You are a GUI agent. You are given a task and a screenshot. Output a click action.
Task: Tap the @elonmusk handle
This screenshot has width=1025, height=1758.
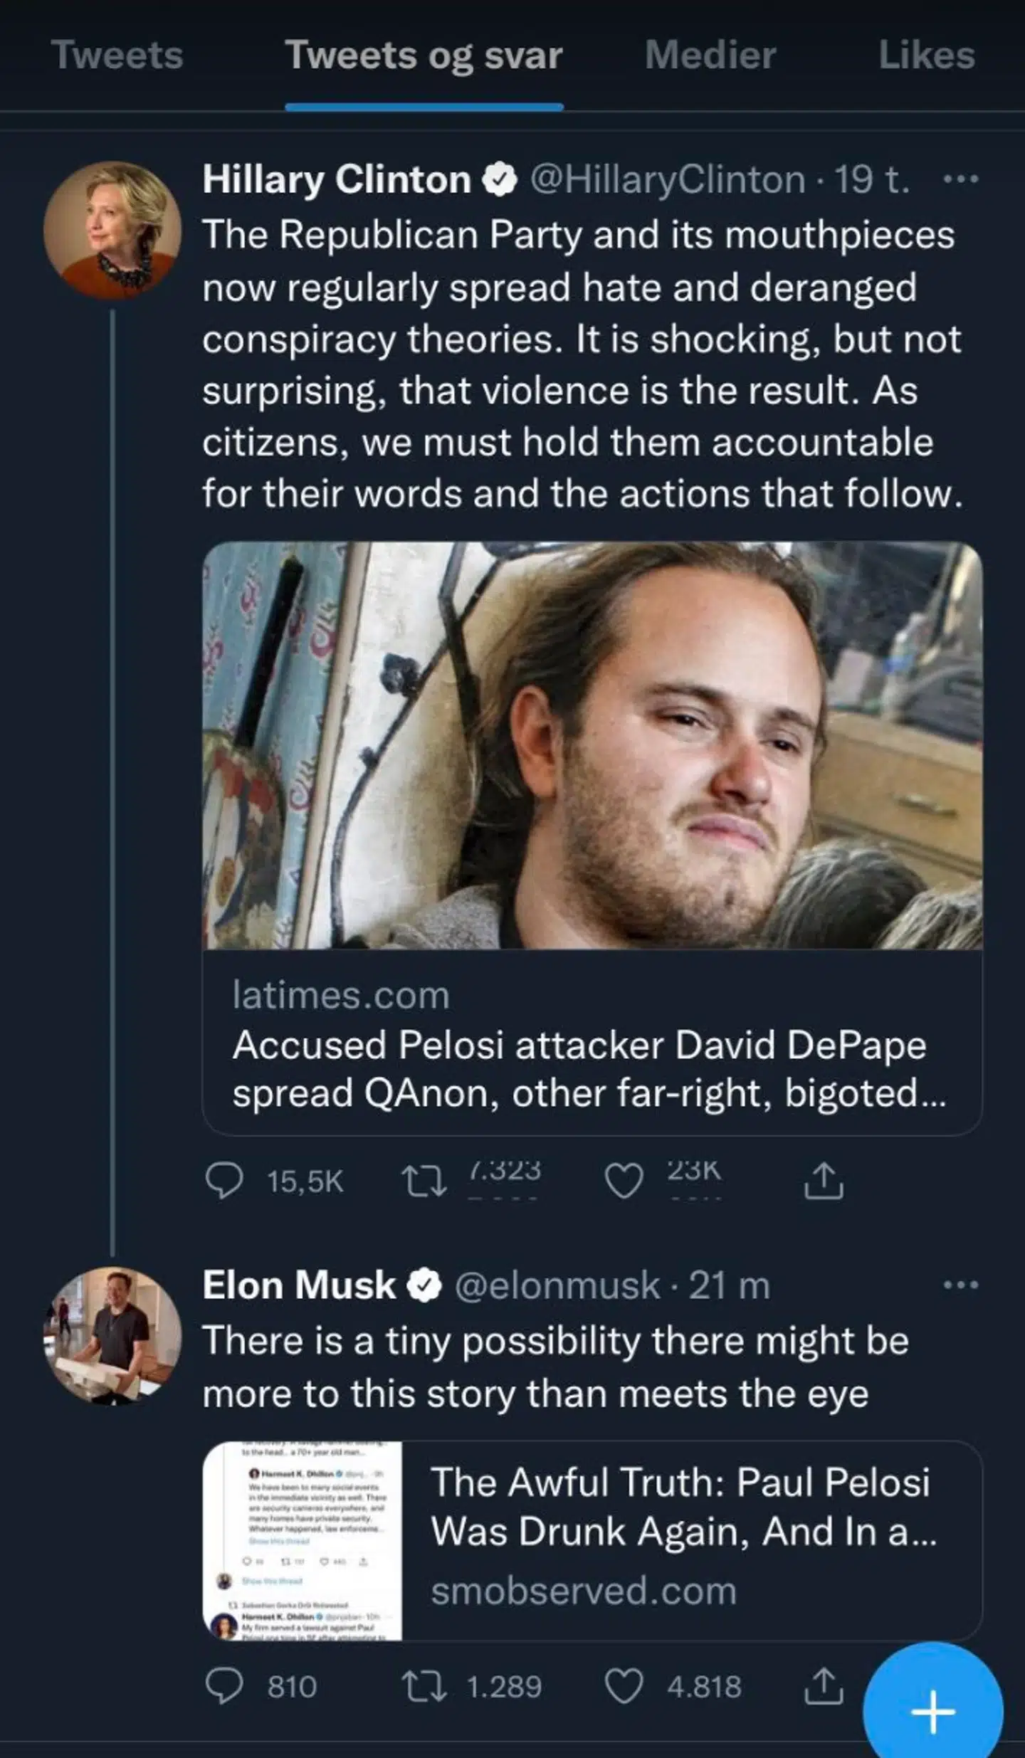pos(557,1285)
